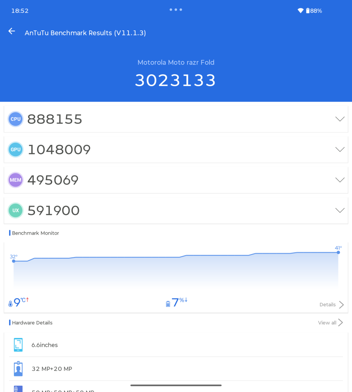
Task: Expand the MEM score 495069 row
Action: [x=176, y=180]
